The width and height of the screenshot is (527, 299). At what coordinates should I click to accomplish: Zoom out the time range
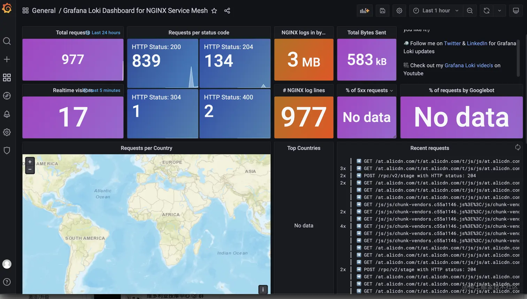[x=470, y=11]
